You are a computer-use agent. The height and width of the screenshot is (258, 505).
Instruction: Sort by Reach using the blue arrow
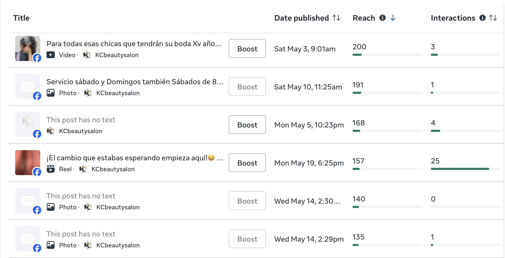click(x=393, y=18)
